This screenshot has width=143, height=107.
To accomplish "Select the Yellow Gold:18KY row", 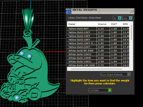I will coord(98,40).
